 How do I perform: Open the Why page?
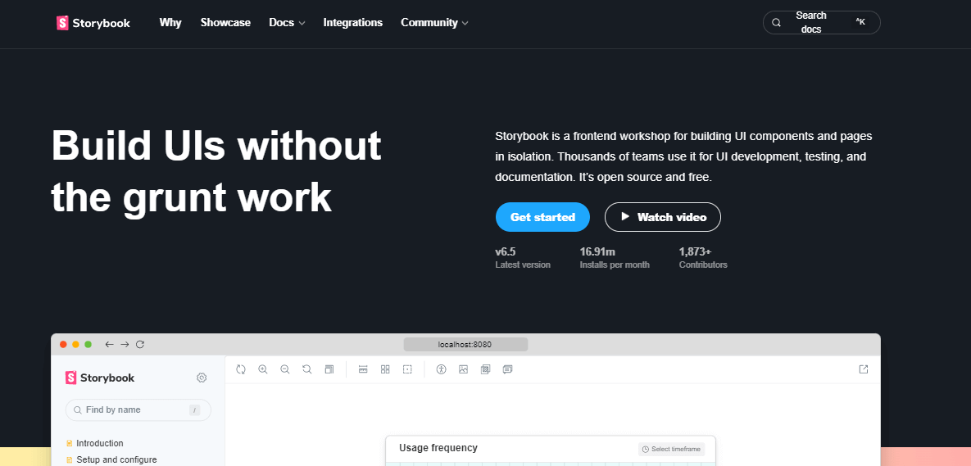pyautogui.click(x=170, y=23)
